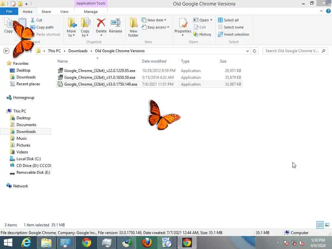Sort by the Size column header
332x249 pixels.
(x=223, y=61)
